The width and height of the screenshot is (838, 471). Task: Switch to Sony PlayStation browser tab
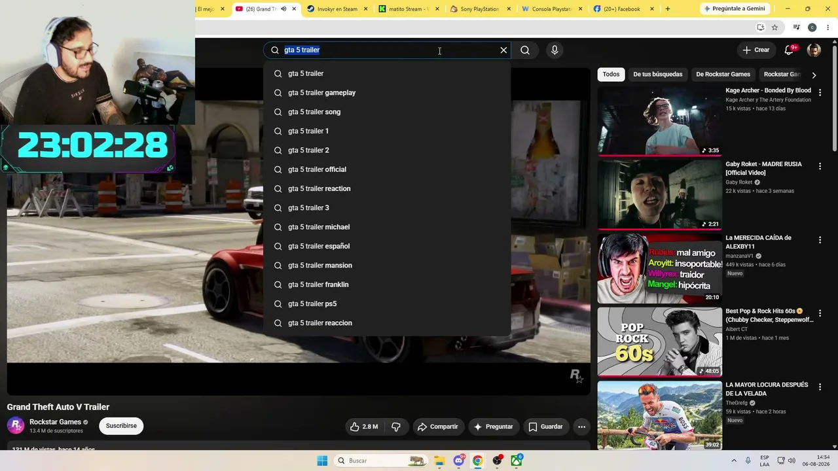(480, 9)
